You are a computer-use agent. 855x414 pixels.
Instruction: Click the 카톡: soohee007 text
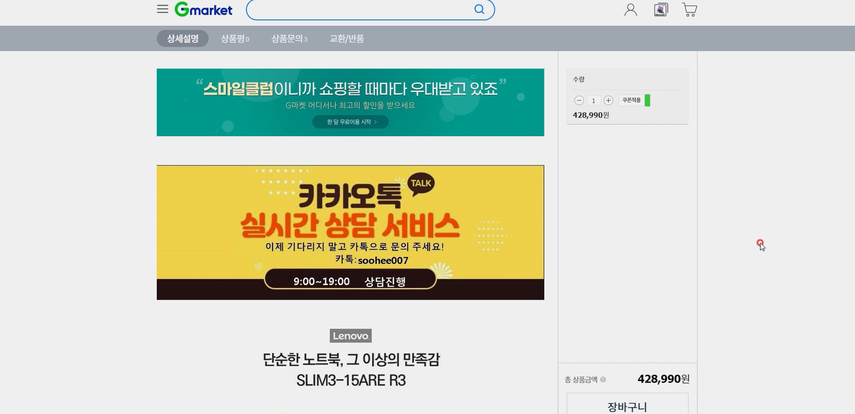371,260
